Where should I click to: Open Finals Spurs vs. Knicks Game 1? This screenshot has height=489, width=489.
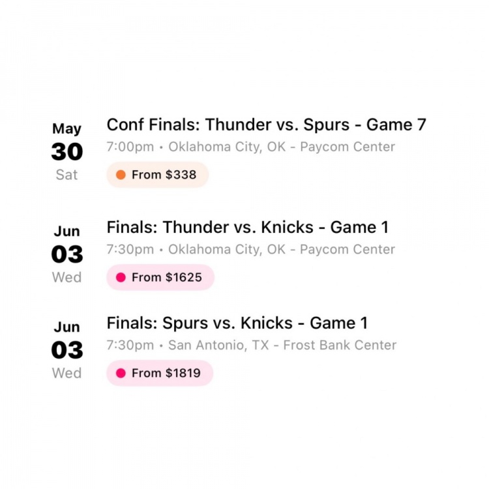pos(237,323)
